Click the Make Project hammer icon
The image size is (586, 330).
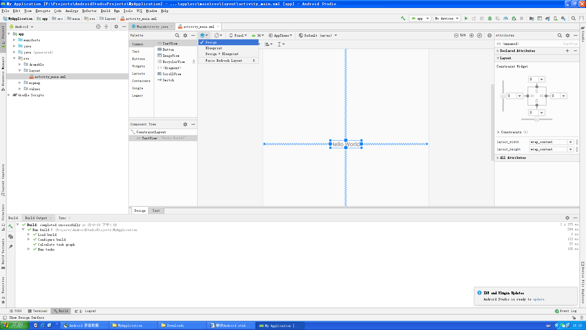tap(403, 18)
